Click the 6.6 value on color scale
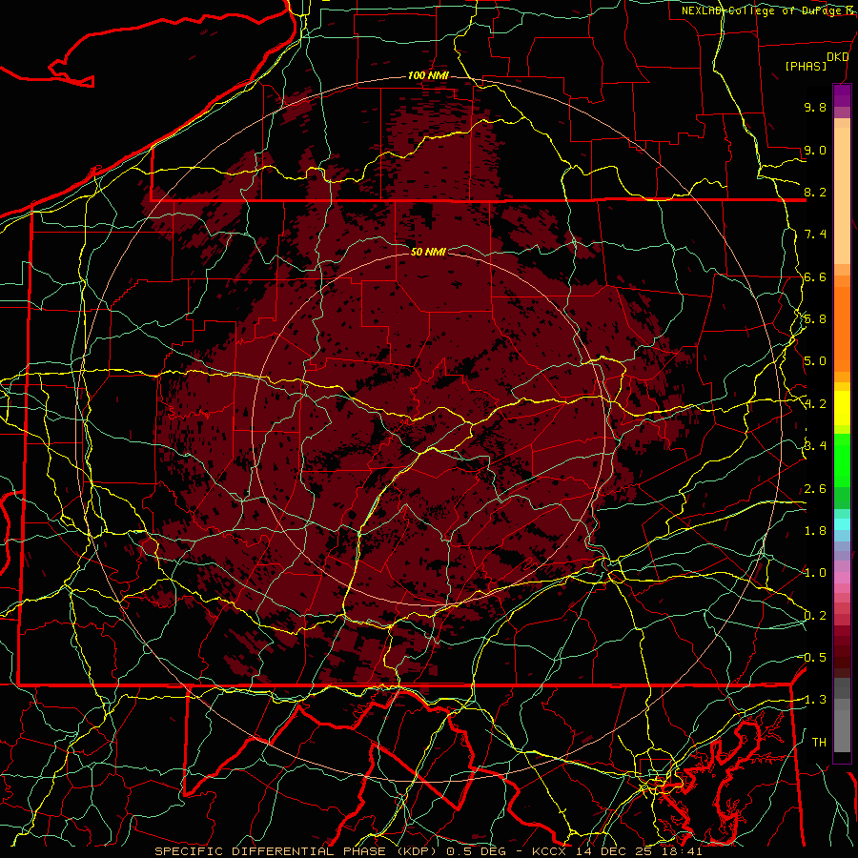 [x=815, y=276]
